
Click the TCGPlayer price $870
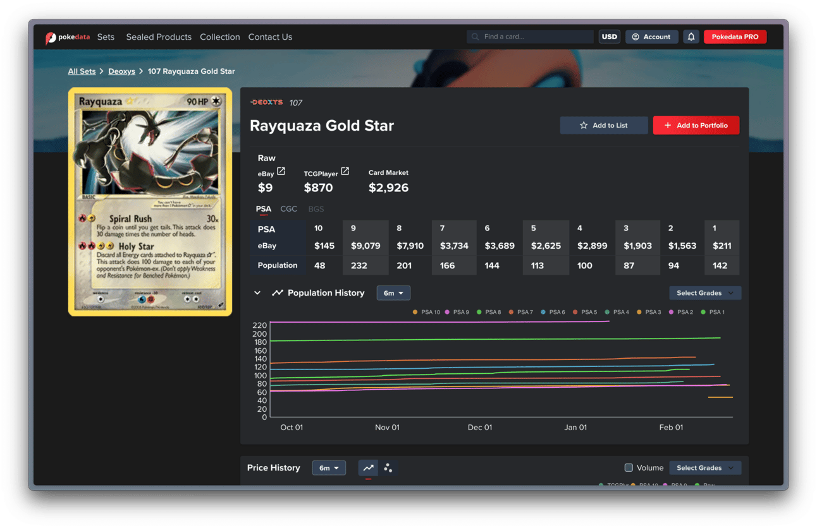[x=318, y=188]
